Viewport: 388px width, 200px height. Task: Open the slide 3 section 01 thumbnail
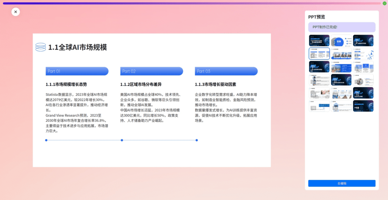point(363,40)
